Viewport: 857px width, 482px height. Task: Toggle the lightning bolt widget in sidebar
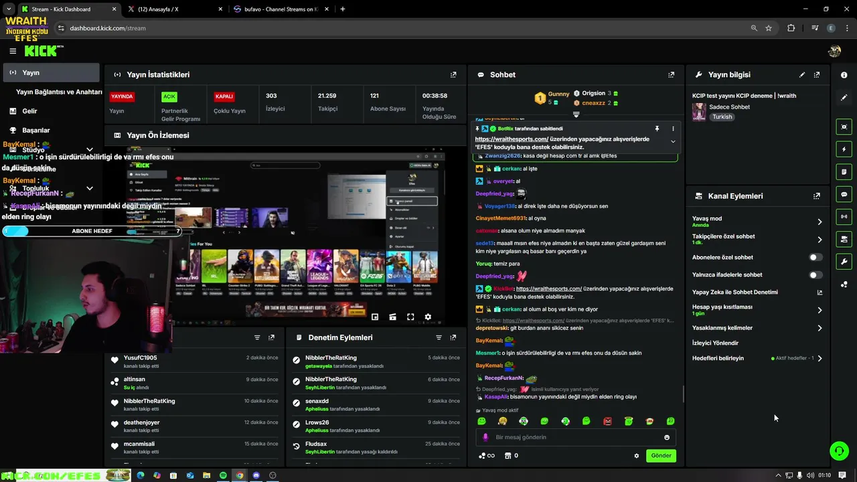(x=844, y=149)
